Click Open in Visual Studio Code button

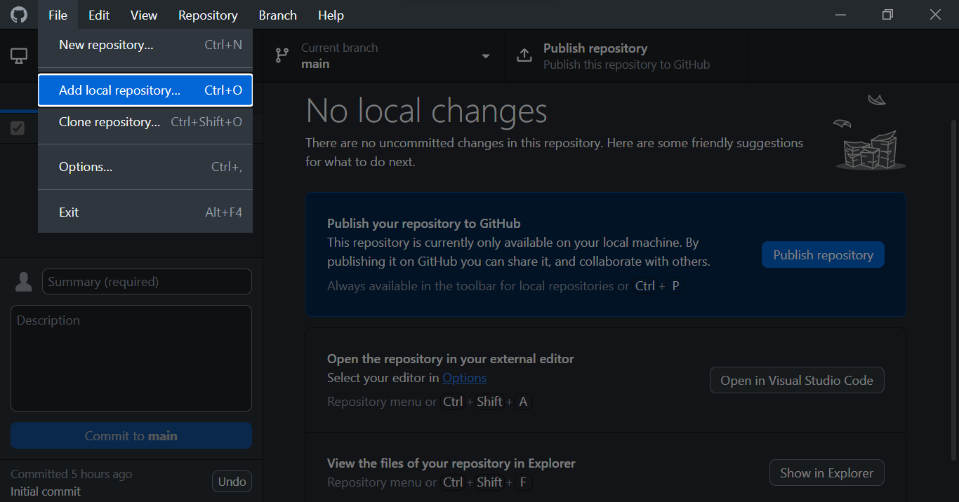[797, 381]
